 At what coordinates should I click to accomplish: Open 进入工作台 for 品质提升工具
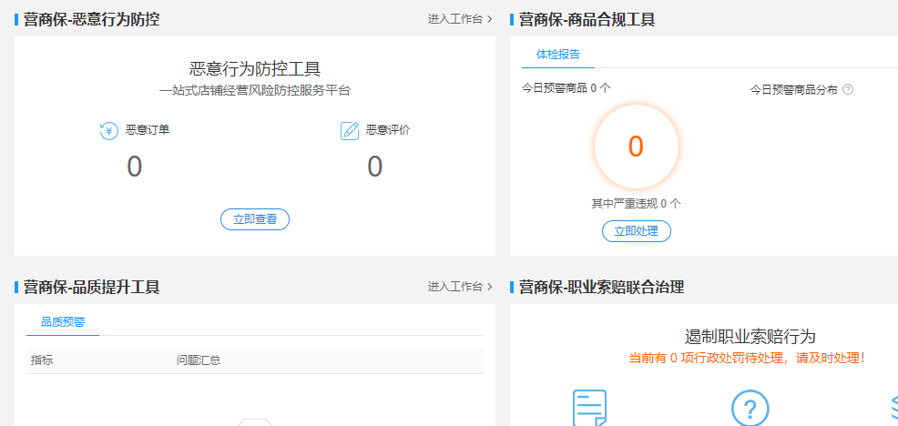point(460,287)
